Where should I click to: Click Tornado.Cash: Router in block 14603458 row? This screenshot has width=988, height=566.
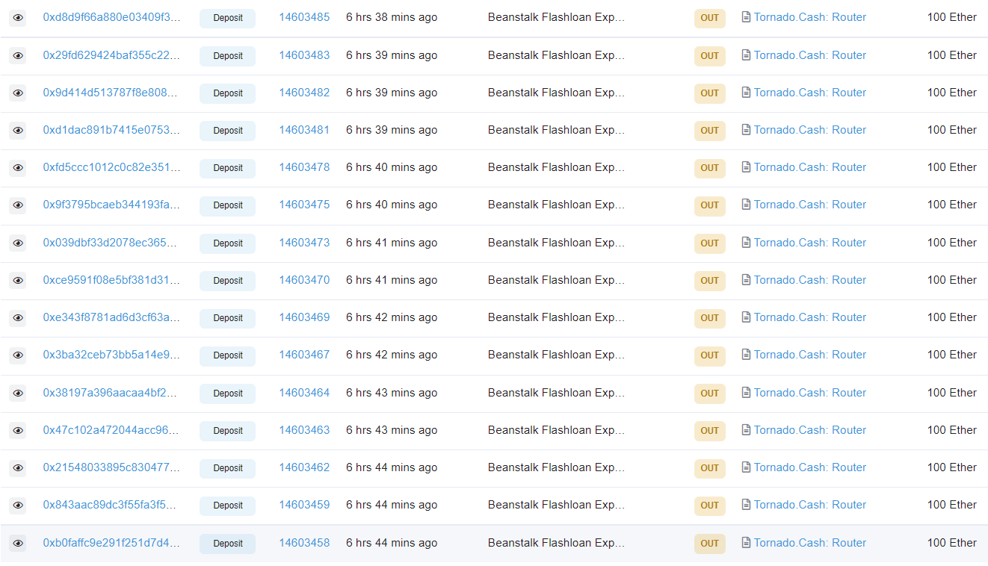(x=809, y=543)
